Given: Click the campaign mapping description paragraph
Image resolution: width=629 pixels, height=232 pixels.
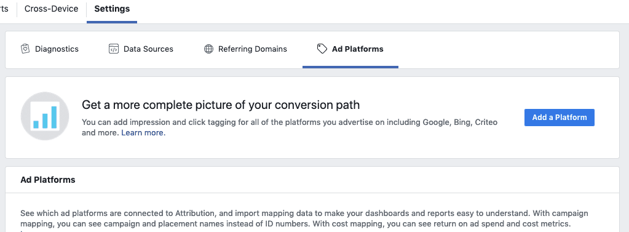Looking at the screenshot, I should click(x=304, y=218).
